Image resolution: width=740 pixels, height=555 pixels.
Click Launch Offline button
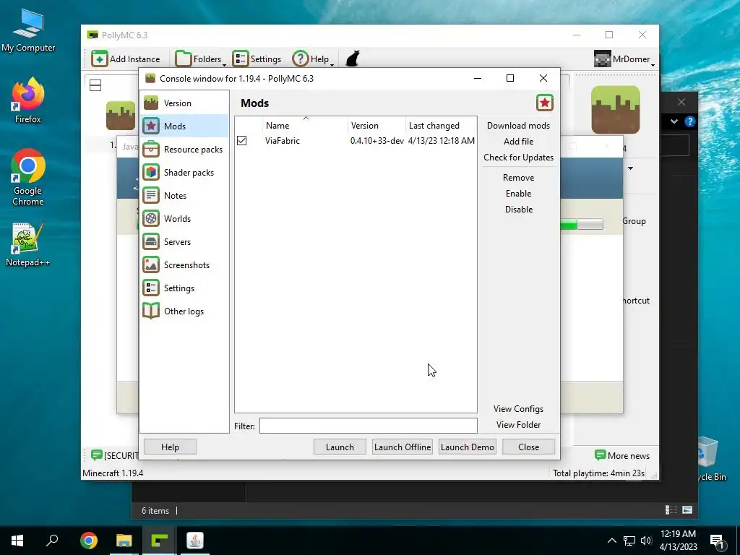pos(402,447)
